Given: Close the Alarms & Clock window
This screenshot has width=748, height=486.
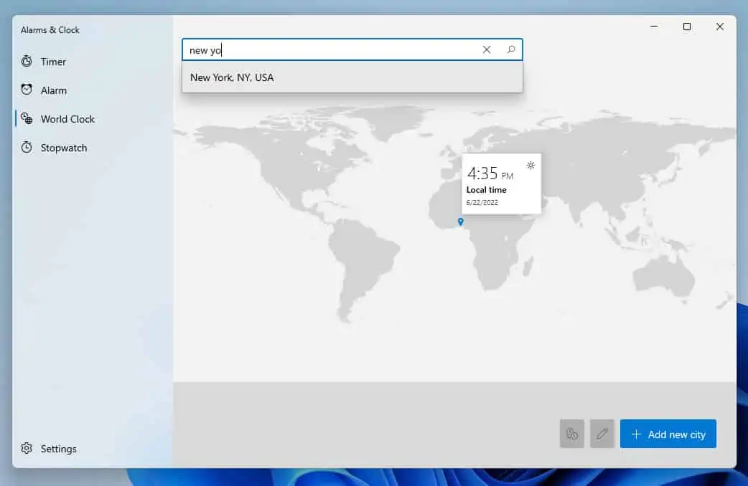Looking at the screenshot, I should [720, 27].
